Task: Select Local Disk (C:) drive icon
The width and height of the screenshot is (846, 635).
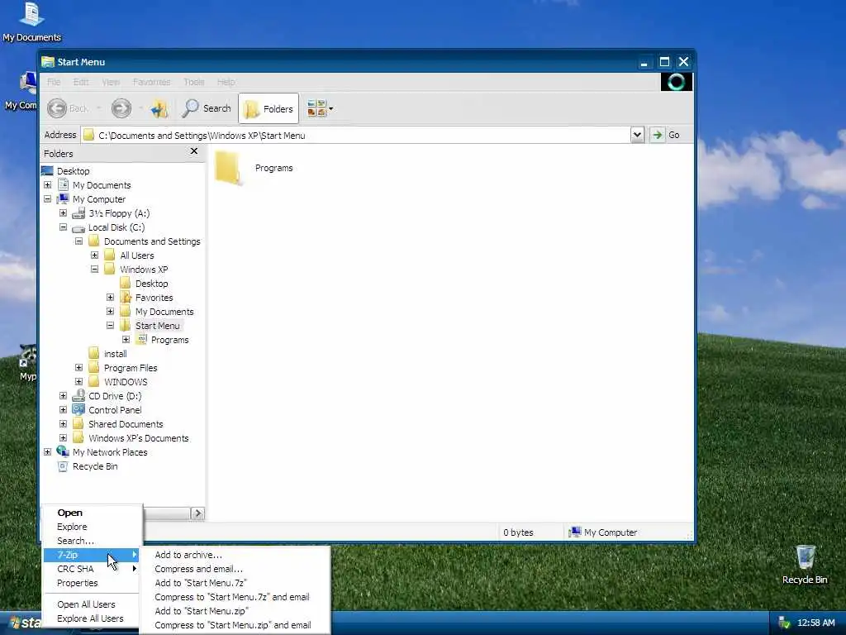Action: pyautogui.click(x=78, y=228)
